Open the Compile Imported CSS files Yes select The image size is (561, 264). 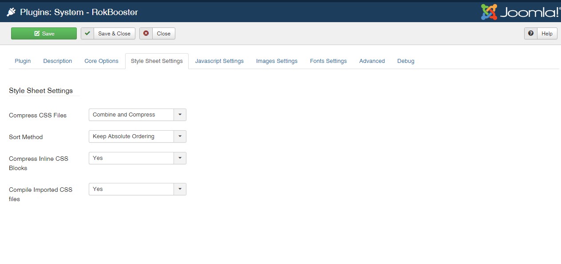pos(138,189)
